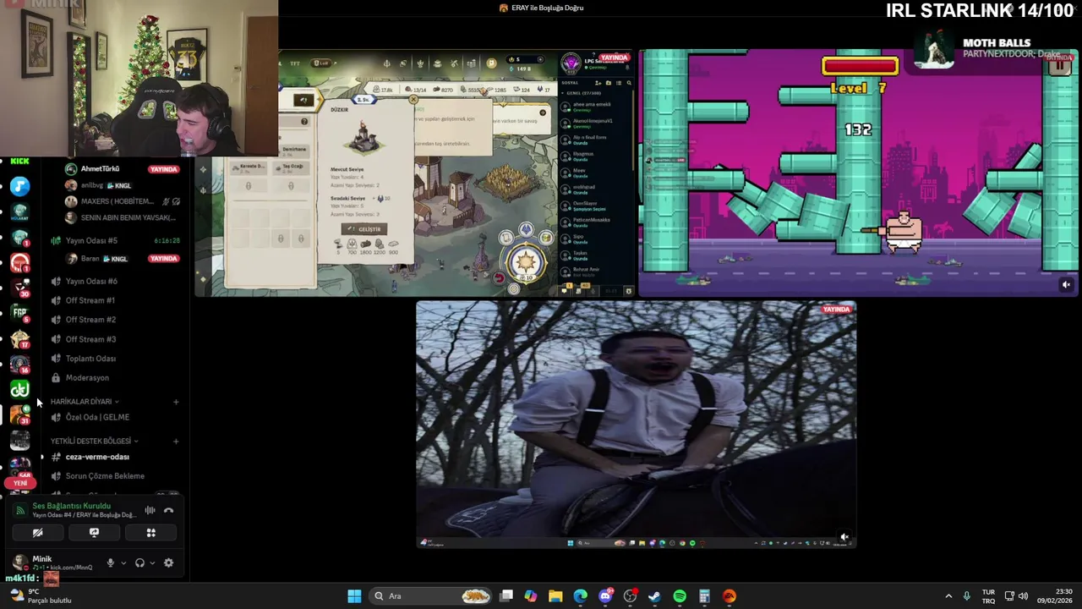Toggle headphone deafen in Discord user panel
This screenshot has width=1082, height=609.
point(139,563)
